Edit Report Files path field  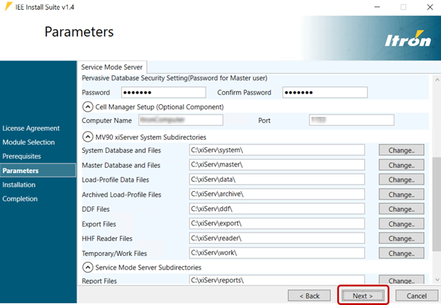pos(277,280)
